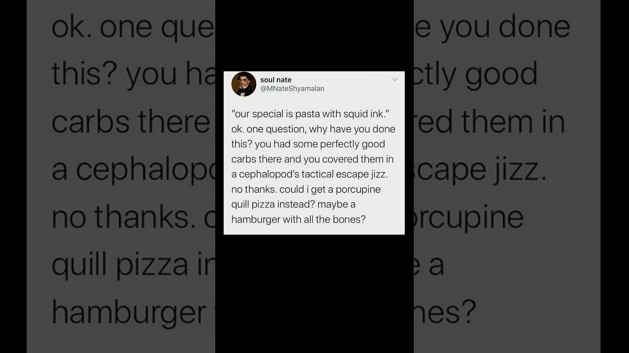
Task: Click the soul nate profile avatar
Action: 244,84
